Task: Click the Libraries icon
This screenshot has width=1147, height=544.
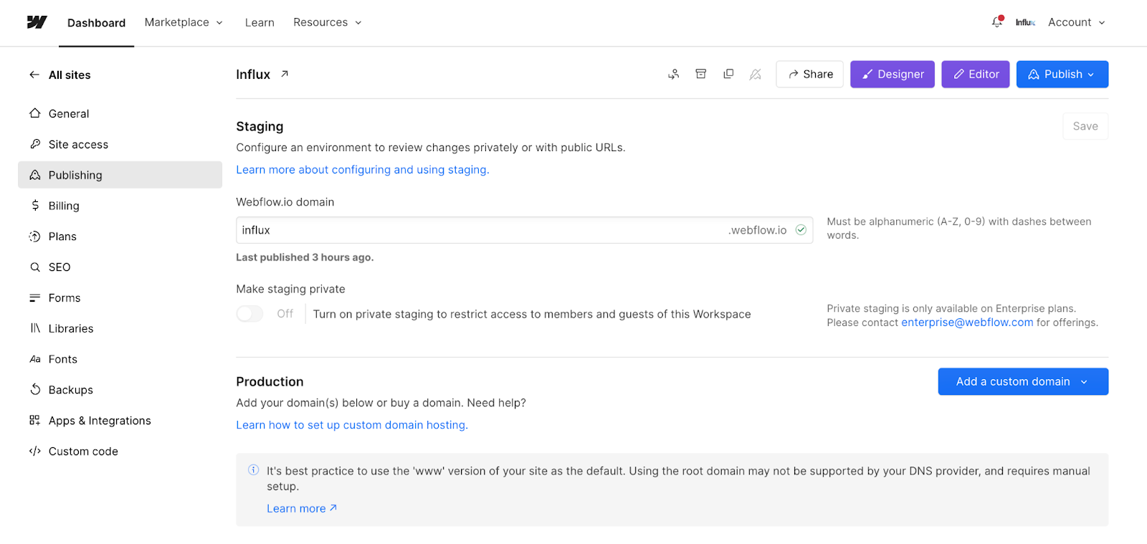Action: click(35, 328)
